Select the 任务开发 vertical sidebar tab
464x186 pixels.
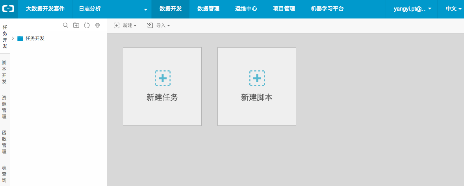pos(5,37)
